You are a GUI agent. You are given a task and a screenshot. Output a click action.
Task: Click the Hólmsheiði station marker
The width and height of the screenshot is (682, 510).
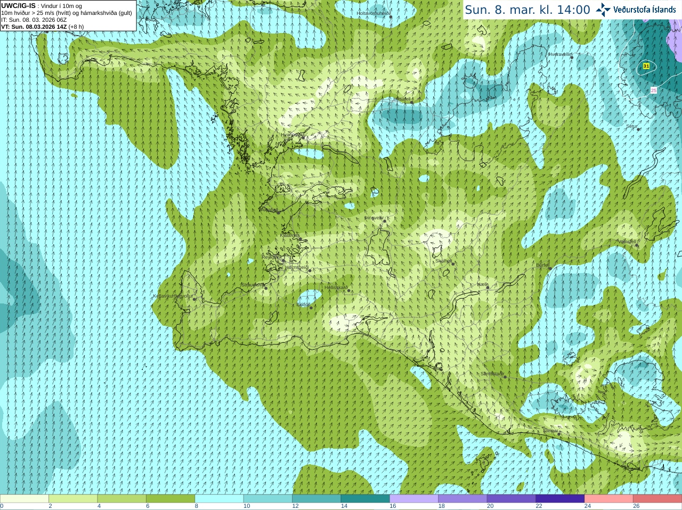pyautogui.click(x=310, y=270)
